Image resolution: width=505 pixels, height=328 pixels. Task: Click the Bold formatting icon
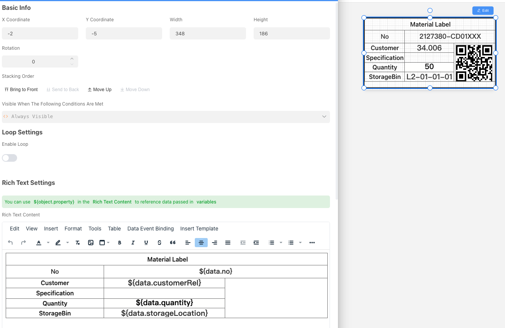tap(120, 243)
